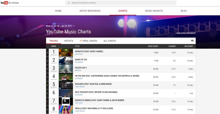Open the All Videos tab
The image size is (220, 114).
click(109, 41)
